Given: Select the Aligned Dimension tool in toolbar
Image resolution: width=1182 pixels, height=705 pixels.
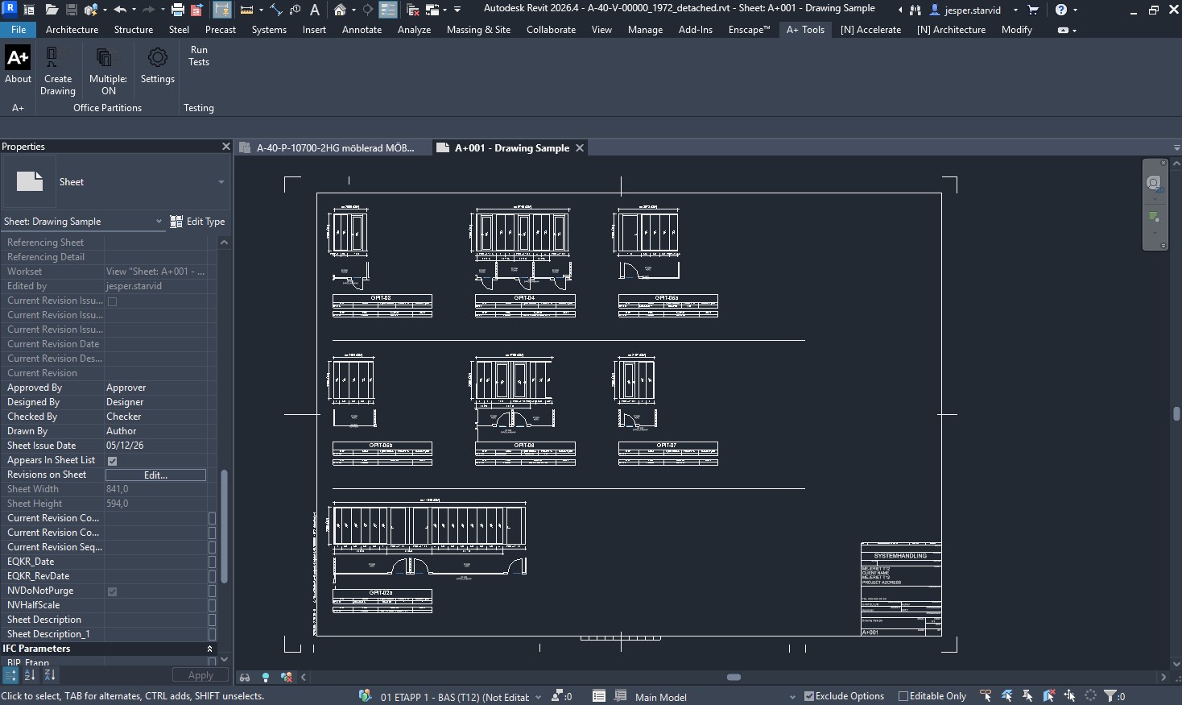Looking at the screenshot, I should (x=275, y=10).
